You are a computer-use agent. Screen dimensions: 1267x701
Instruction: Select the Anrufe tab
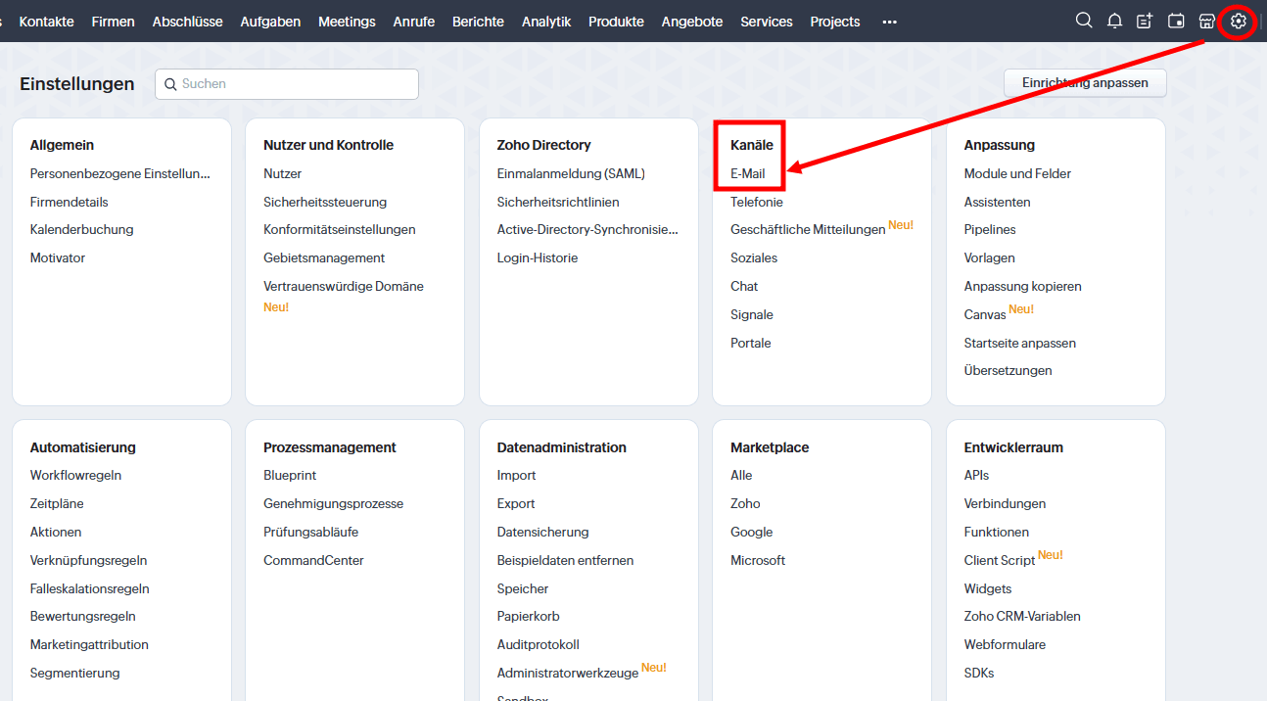click(x=414, y=22)
